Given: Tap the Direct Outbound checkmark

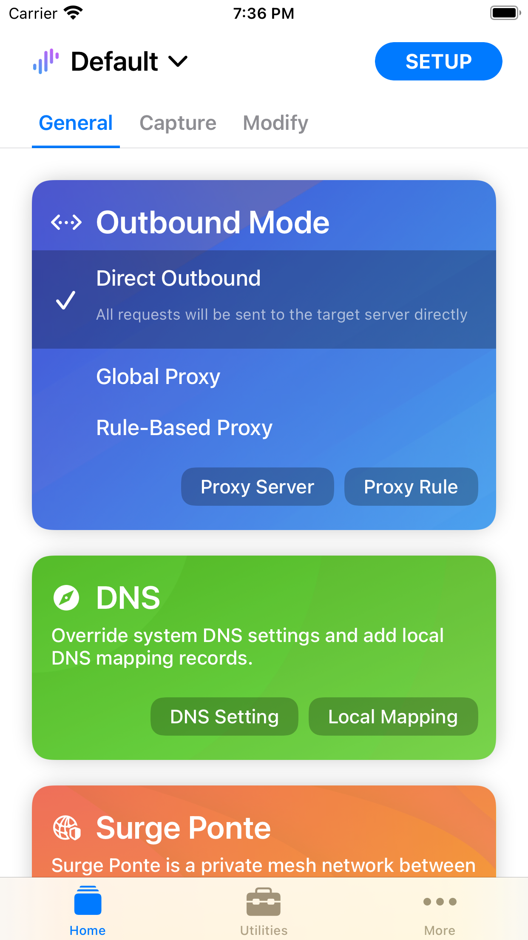Looking at the screenshot, I should [66, 300].
